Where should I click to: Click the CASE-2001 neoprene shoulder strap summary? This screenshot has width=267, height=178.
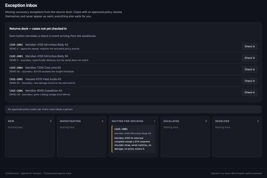[x=133, y=144]
